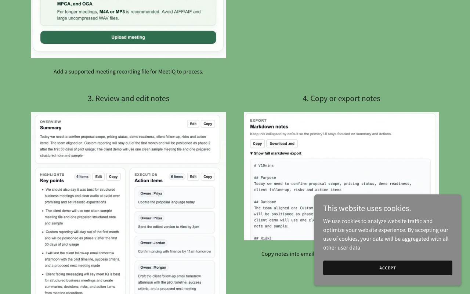The width and height of the screenshot is (470, 294).
Task: Click the 'Confirm pricing with finance by 11am tomorrow' item
Action: coord(174,251)
